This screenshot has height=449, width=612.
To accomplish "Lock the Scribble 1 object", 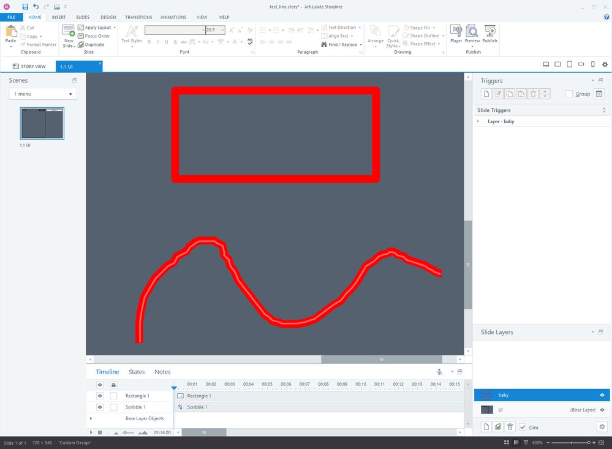I will tap(113, 407).
